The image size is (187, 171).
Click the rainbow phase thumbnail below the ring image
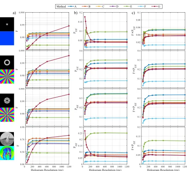click(7, 77)
